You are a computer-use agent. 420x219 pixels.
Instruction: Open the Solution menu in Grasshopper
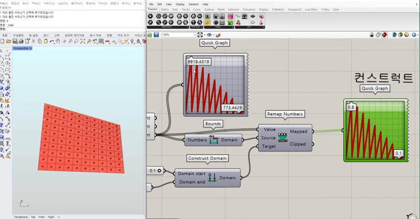(194, 4)
